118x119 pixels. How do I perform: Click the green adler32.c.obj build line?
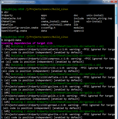click(57, 46)
